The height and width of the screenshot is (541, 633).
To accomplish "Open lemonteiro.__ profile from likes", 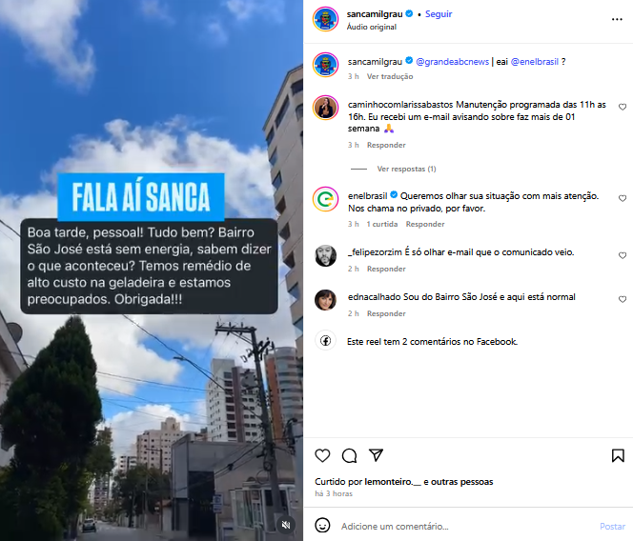I will 393,482.
